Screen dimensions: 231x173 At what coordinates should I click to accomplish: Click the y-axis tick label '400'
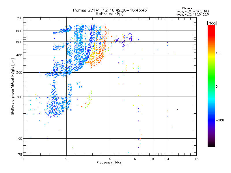[x=19, y=55]
